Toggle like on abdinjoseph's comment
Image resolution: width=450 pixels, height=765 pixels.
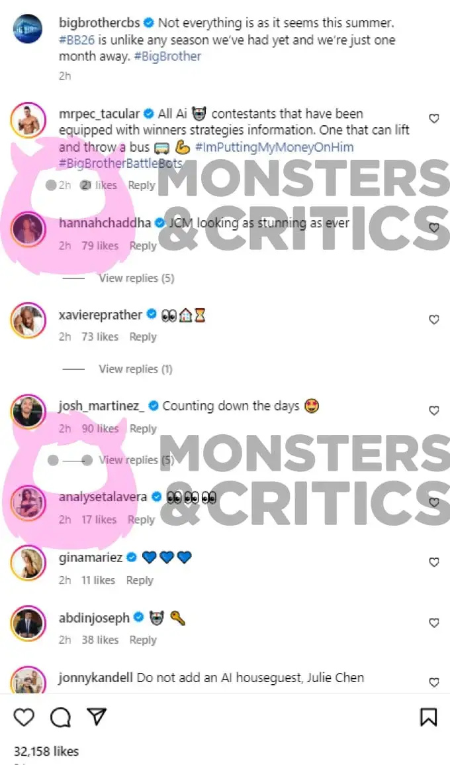tap(433, 622)
